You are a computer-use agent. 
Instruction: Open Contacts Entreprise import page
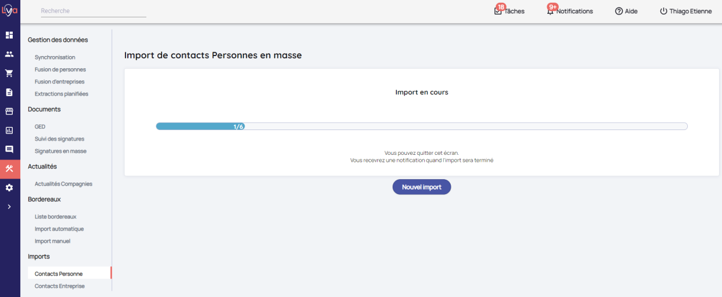[x=60, y=286]
